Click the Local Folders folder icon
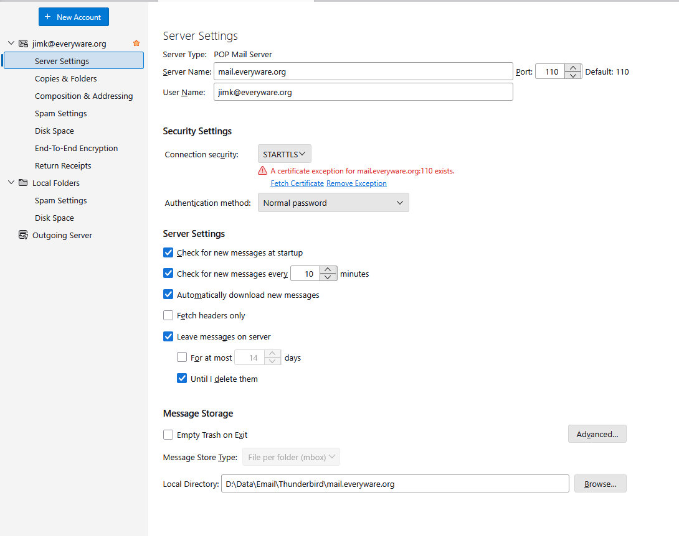This screenshot has height=536, width=679. point(24,183)
